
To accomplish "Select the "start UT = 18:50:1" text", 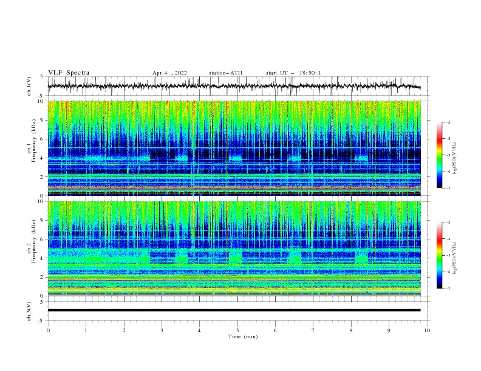I will [x=293, y=73].
